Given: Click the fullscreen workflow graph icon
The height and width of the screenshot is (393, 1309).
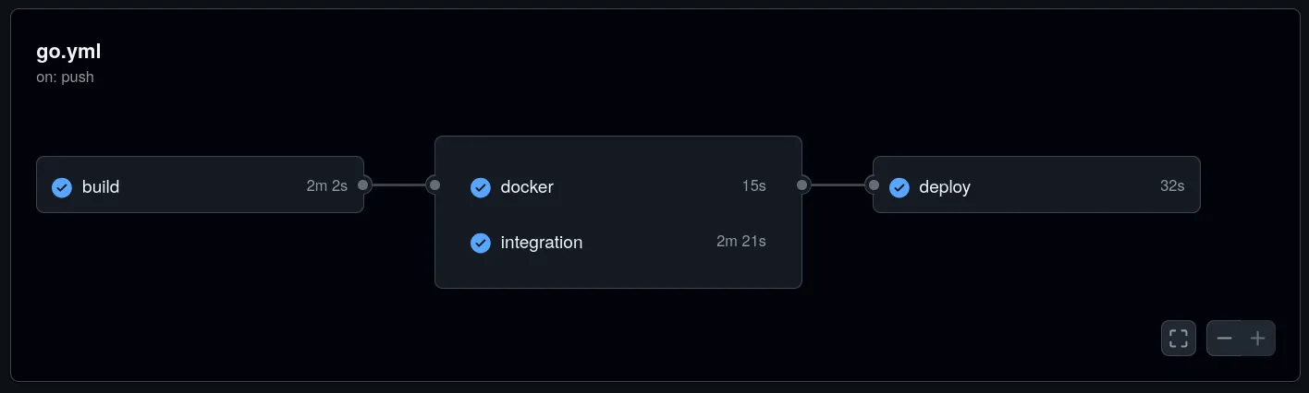Looking at the screenshot, I should tap(1179, 339).
